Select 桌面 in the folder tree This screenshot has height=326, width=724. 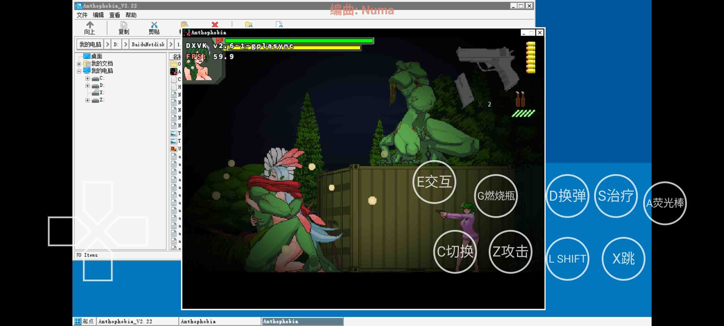point(96,56)
